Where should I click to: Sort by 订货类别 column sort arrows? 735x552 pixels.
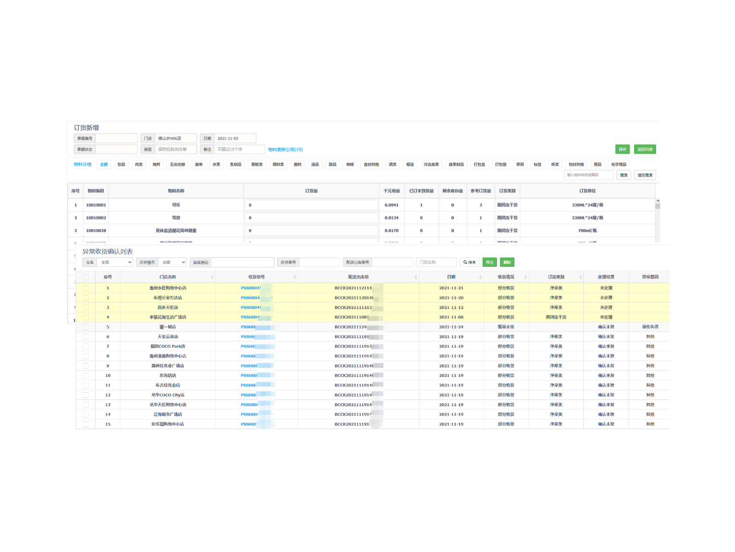pyautogui.click(x=580, y=277)
